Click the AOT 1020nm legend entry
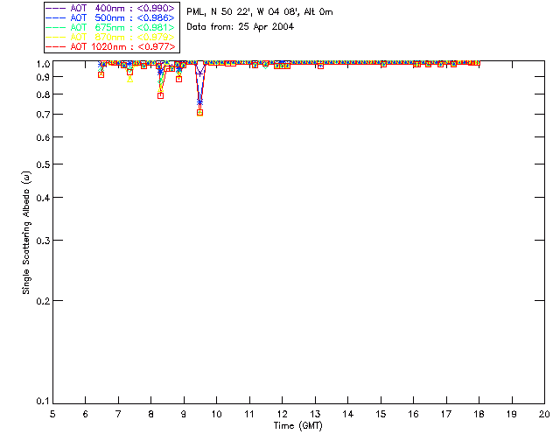 [110, 46]
